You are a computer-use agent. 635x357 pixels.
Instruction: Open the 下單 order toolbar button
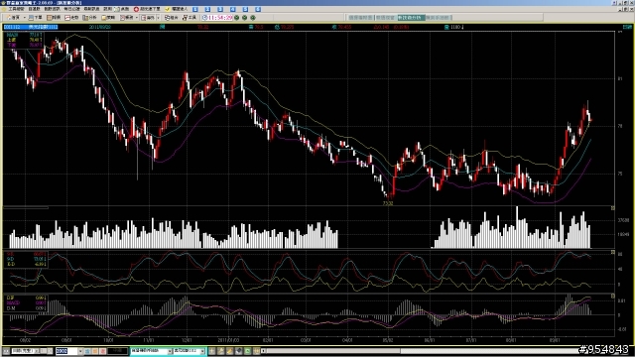tap(36, 18)
